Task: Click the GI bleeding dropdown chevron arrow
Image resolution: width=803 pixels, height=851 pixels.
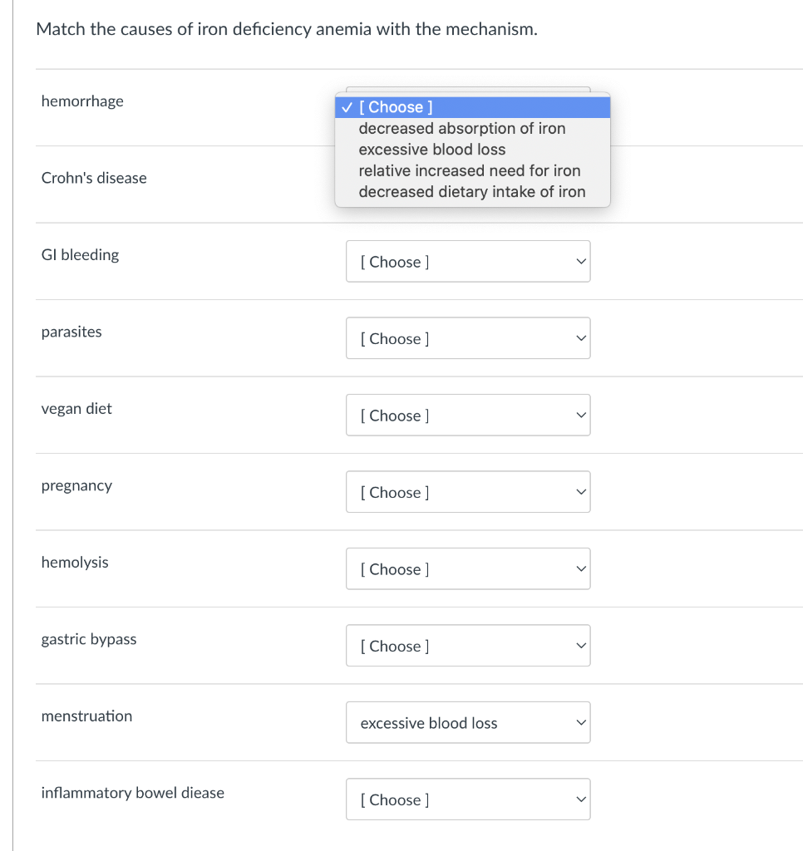Action: pyautogui.click(x=579, y=262)
